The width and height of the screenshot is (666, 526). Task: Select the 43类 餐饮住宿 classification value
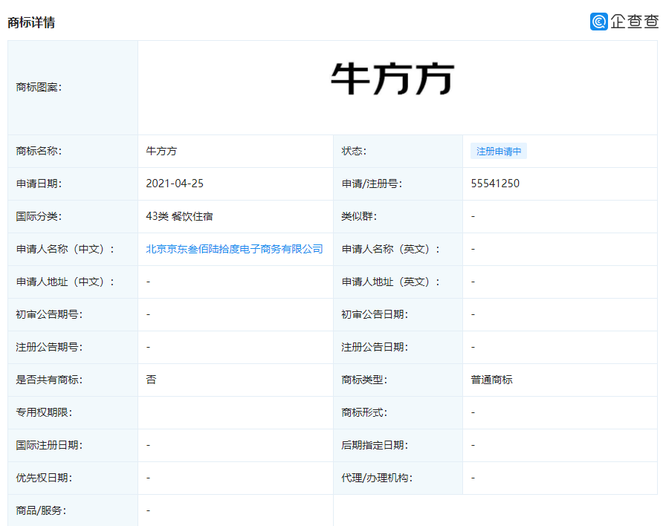tap(179, 216)
